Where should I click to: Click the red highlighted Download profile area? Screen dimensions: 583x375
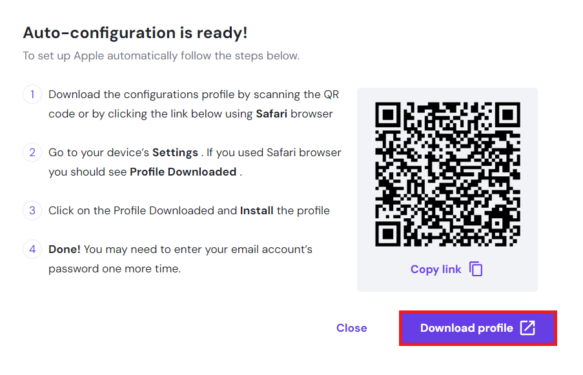click(x=478, y=328)
